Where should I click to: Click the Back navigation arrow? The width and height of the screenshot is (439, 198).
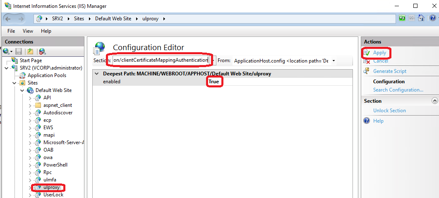[x=8, y=19]
